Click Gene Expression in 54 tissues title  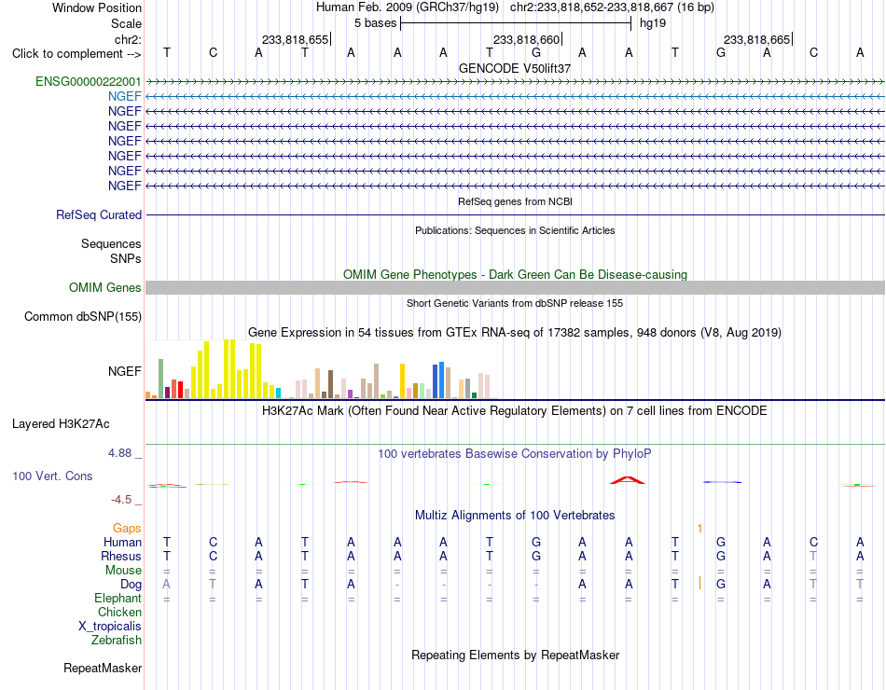515,332
